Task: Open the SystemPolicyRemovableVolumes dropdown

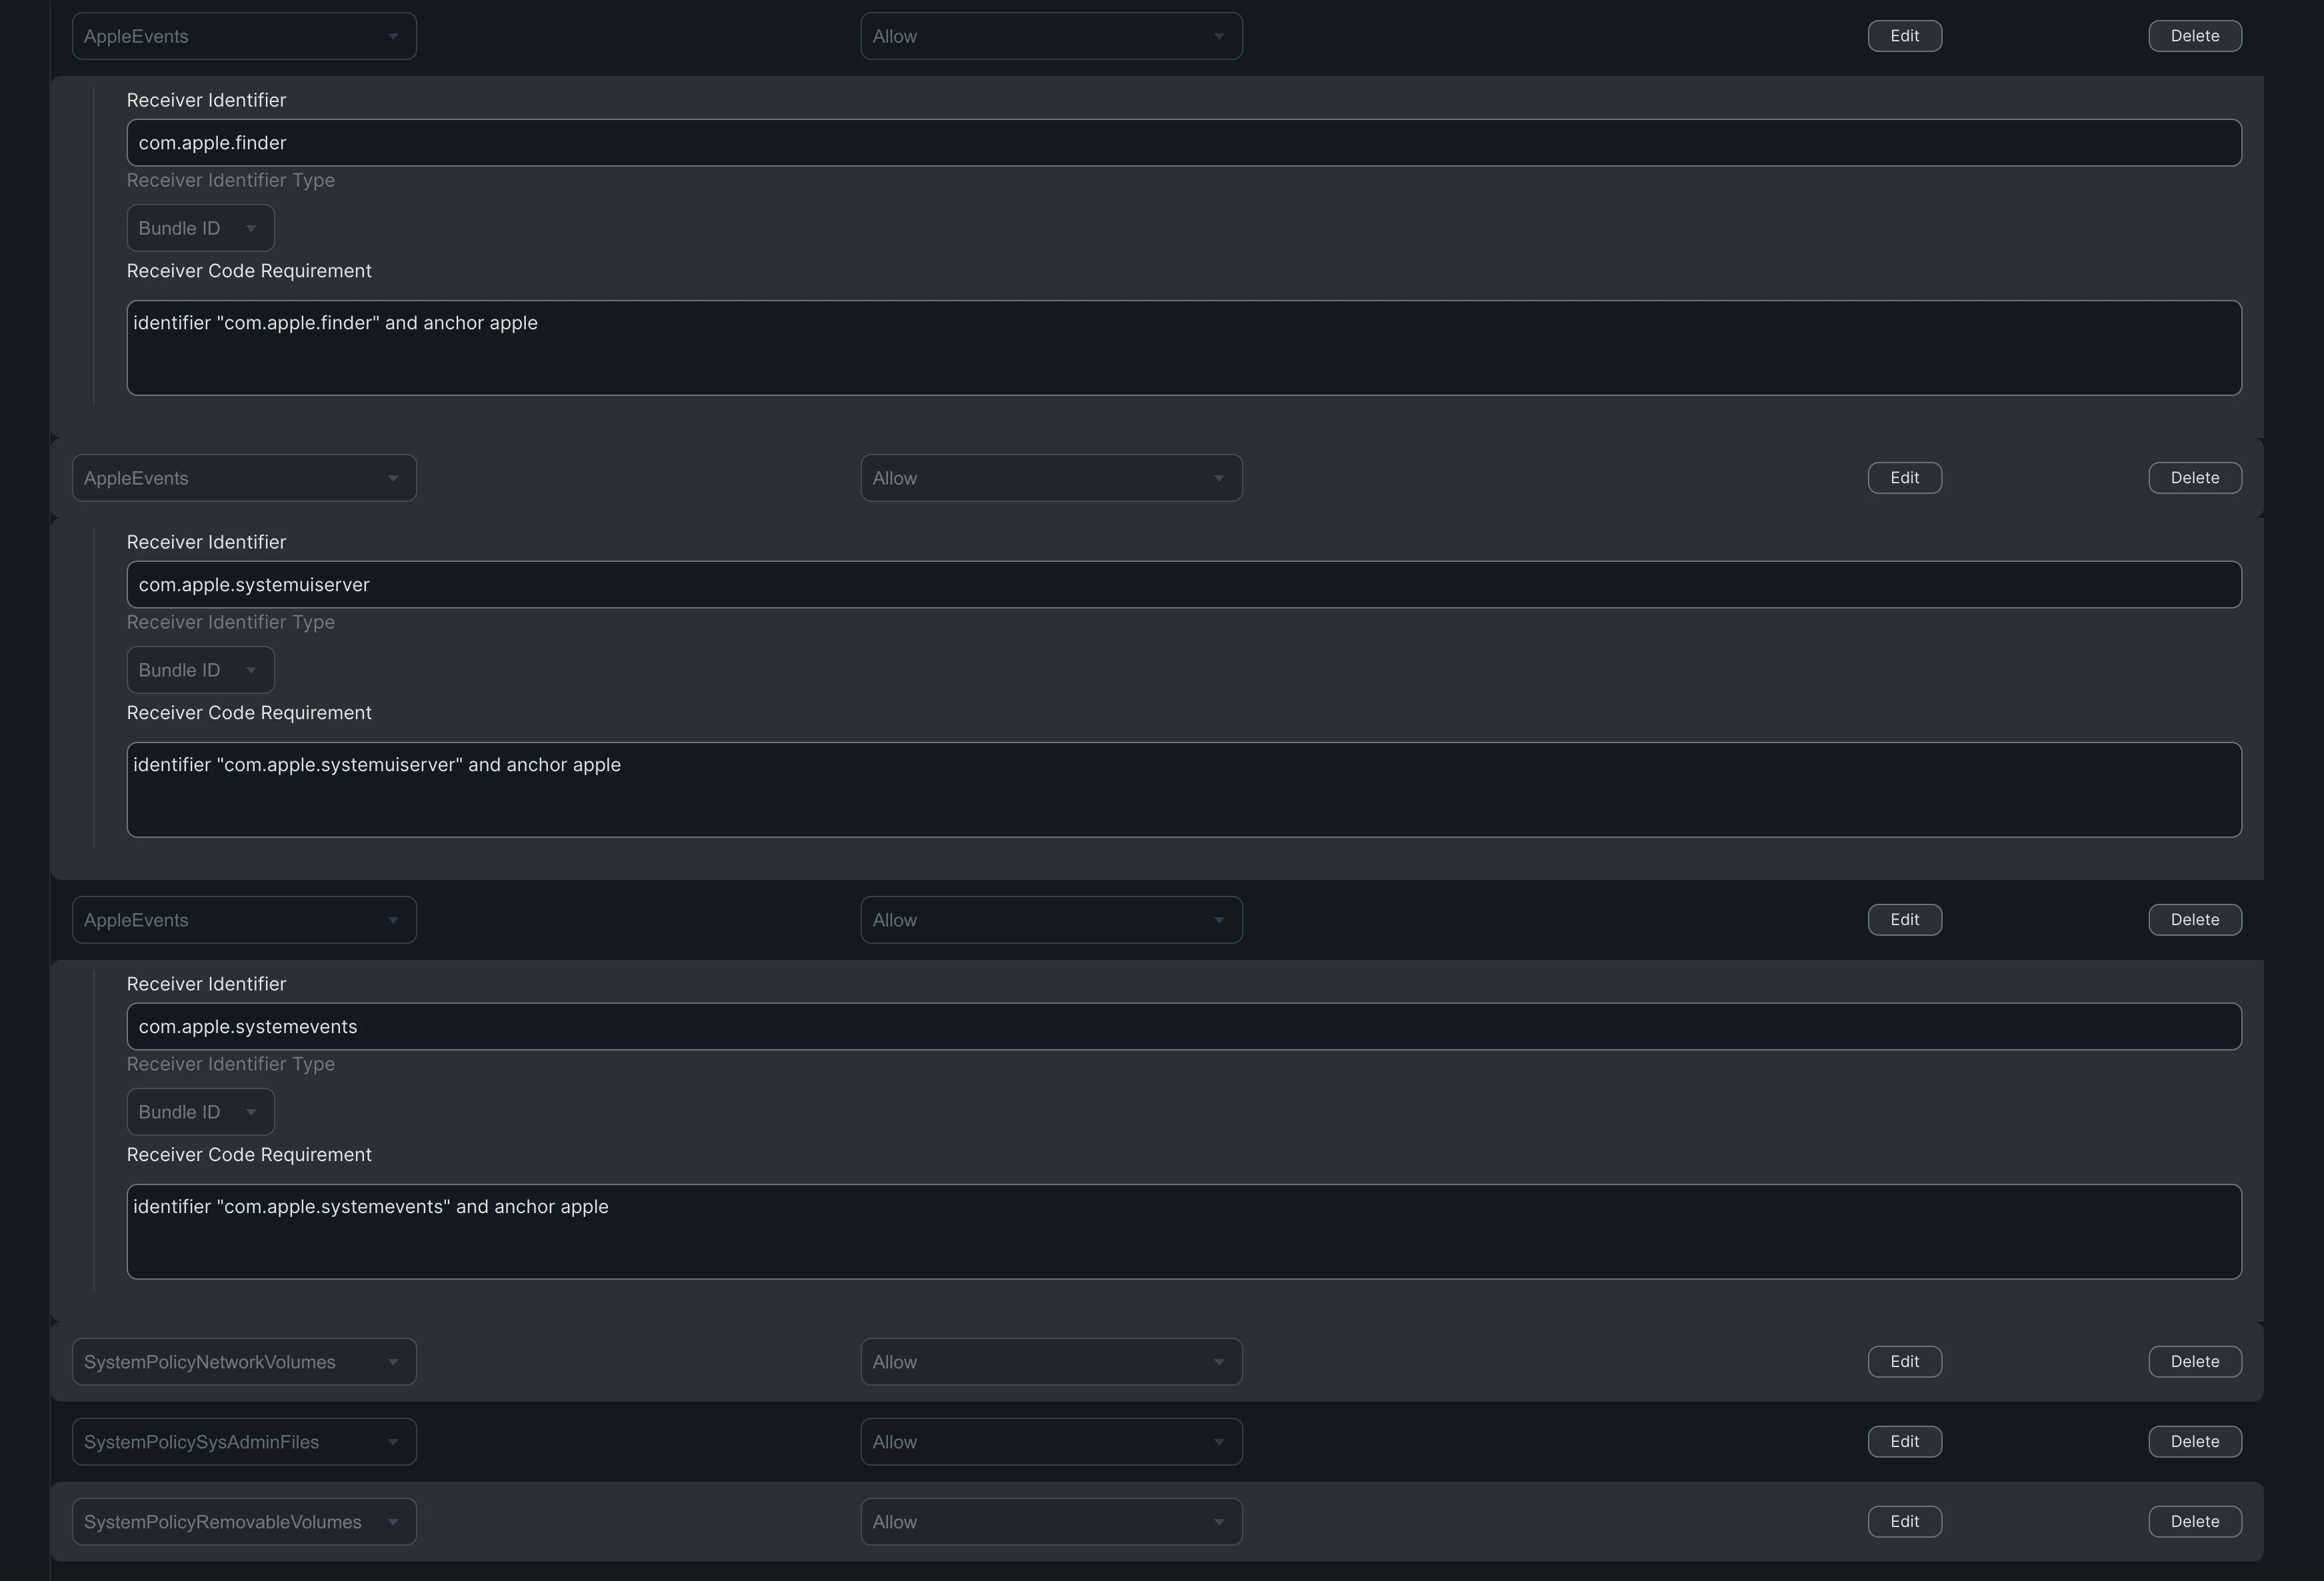Action: click(x=244, y=1522)
